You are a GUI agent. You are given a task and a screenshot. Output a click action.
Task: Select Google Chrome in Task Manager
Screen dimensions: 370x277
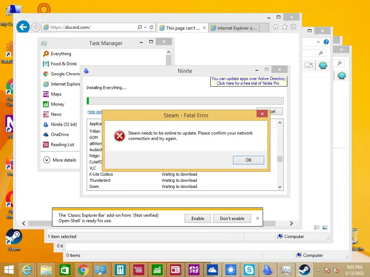61,74
